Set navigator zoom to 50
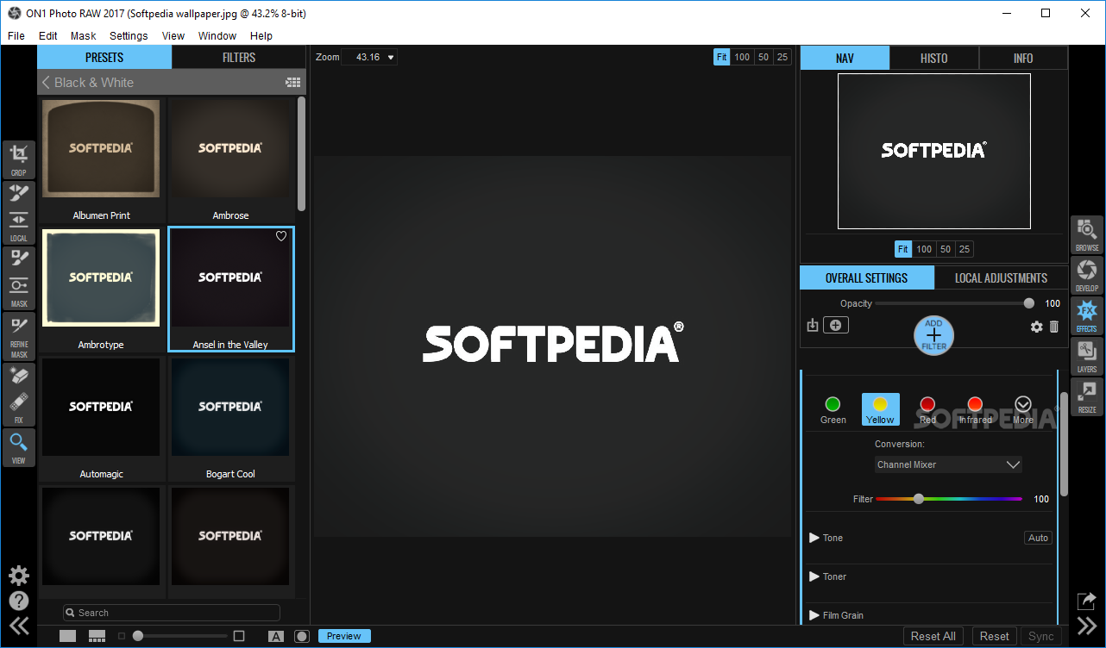This screenshot has width=1106, height=648. coord(946,249)
